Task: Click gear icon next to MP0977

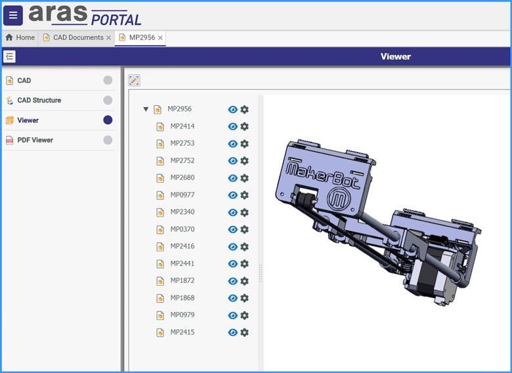Action: point(244,195)
